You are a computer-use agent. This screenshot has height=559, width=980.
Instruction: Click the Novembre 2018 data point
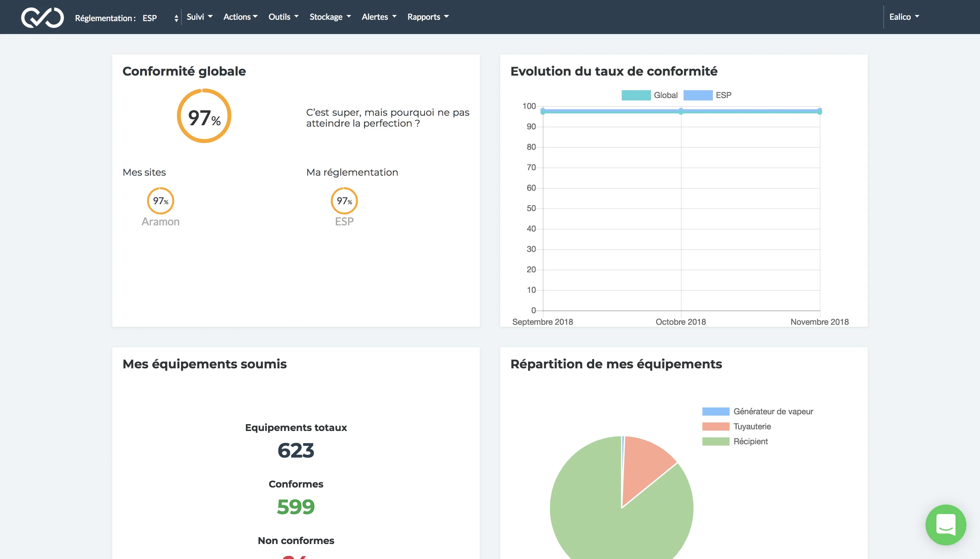820,111
